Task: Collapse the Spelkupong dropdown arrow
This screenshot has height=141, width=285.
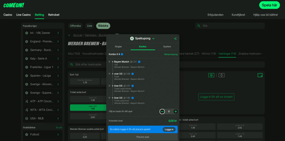Action: (153, 38)
